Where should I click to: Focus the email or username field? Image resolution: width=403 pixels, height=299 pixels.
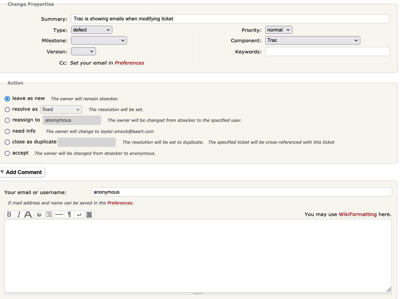pos(241,192)
